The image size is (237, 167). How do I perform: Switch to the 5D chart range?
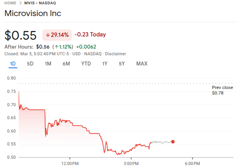pyautogui.click(x=30, y=64)
